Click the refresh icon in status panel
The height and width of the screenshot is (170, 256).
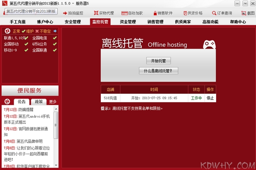point(7,31)
